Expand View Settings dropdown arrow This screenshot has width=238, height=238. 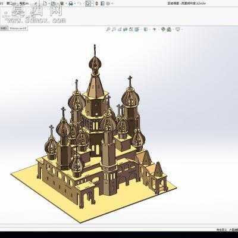pos(181,30)
